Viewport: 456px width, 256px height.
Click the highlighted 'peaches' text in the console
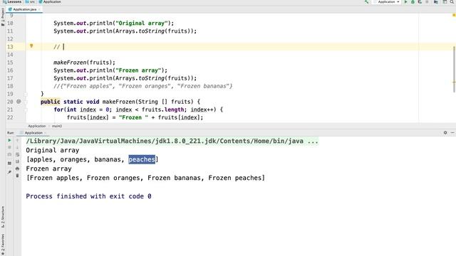coord(142,159)
